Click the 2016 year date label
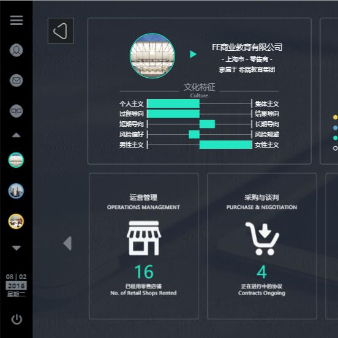338x338 pixels. [16, 285]
